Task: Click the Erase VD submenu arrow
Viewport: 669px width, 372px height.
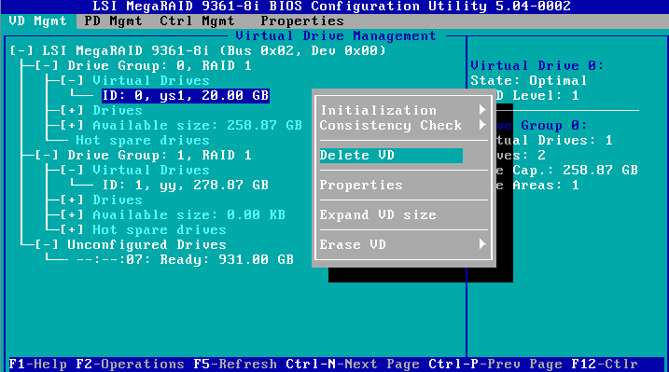Action: click(482, 244)
